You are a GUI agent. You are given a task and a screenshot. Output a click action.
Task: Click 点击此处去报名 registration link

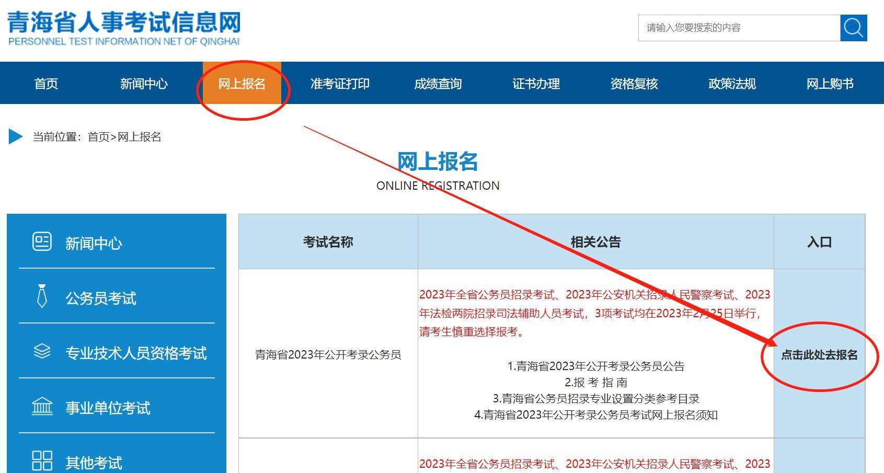[819, 355]
